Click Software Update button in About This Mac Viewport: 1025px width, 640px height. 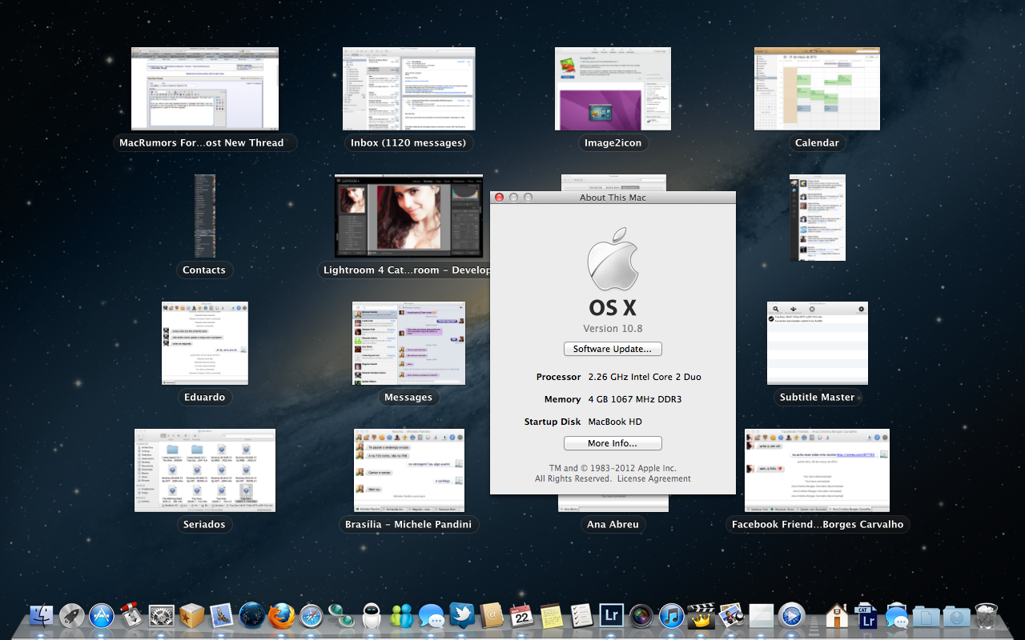pos(613,349)
